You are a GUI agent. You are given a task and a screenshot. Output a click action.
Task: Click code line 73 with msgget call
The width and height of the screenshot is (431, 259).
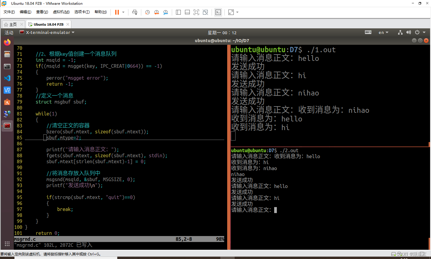point(99,66)
